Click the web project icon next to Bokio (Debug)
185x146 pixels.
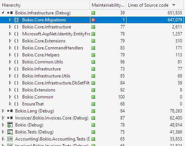click(10, 125)
